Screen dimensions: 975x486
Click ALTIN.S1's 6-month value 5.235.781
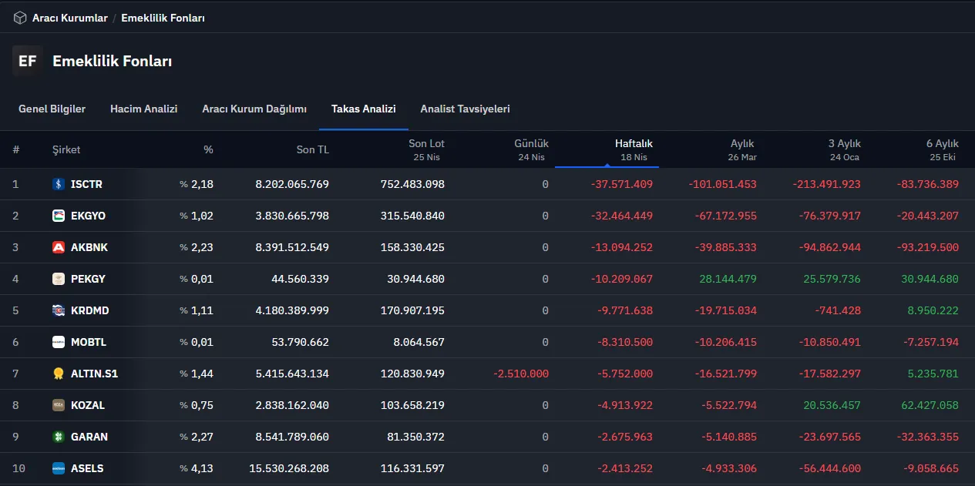click(x=933, y=374)
